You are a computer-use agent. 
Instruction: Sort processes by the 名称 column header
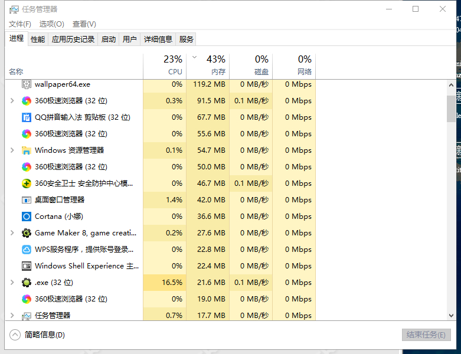74,67
